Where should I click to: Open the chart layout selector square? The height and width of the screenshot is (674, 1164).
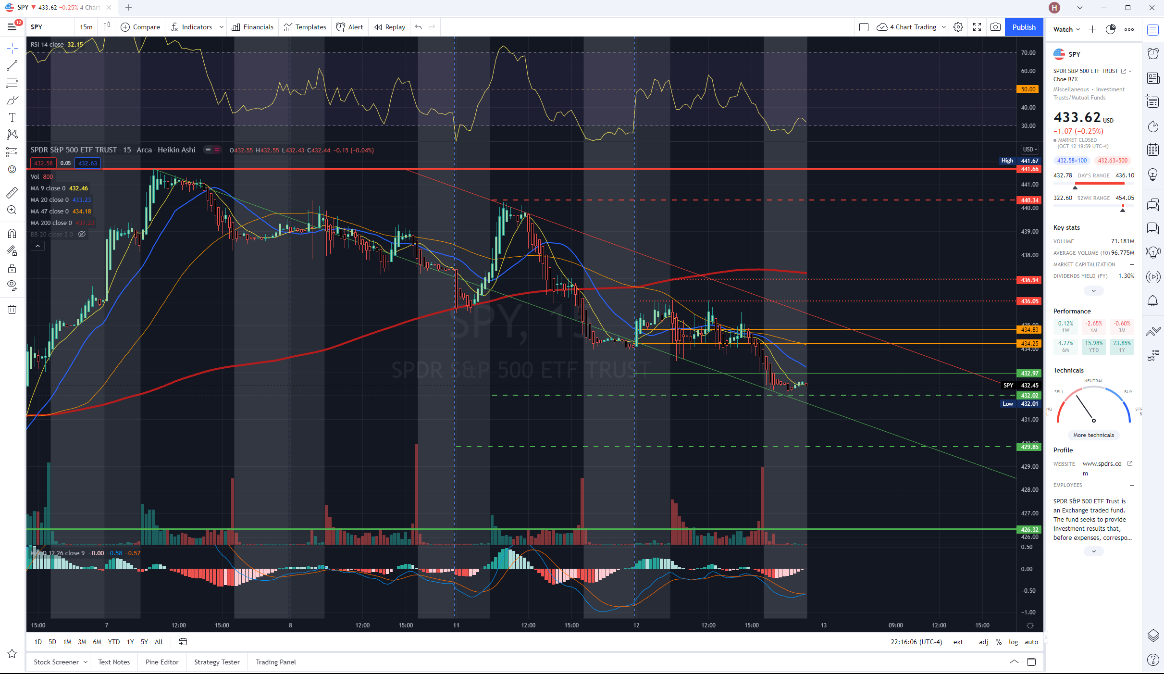click(x=864, y=27)
